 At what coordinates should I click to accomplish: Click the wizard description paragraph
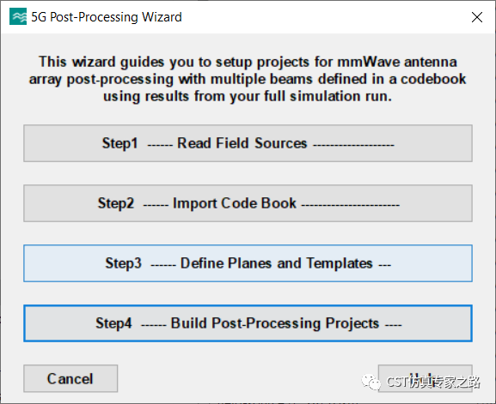pos(248,79)
